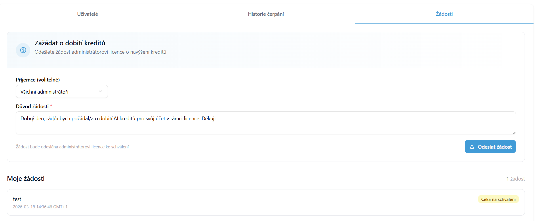
Task: Select the Žádosti tab
Action: coord(444,14)
